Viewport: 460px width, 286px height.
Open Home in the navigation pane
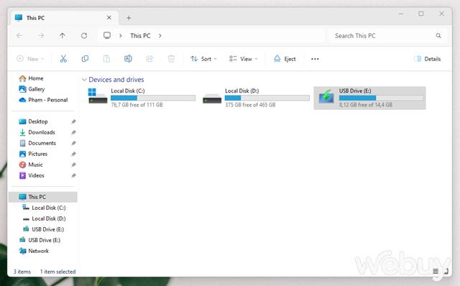tap(31, 78)
